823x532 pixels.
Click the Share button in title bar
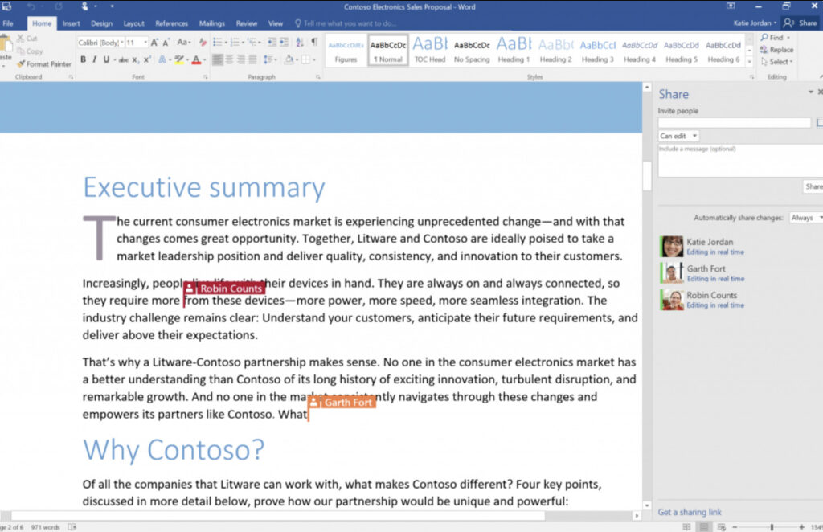coord(800,23)
